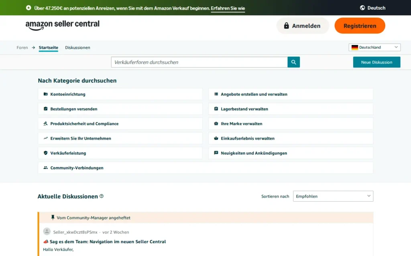Click the megaphone icon in post title
The height and width of the screenshot is (256, 411).
(46, 242)
